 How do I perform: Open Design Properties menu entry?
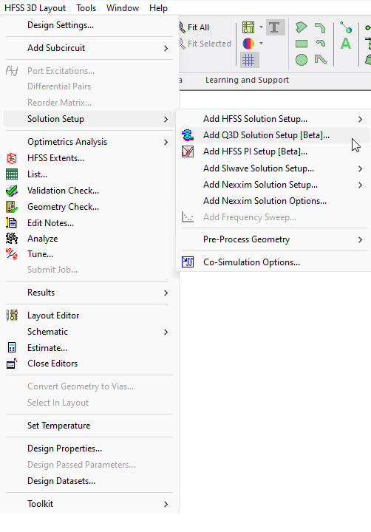point(89,449)
